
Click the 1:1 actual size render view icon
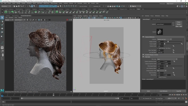click(x=36, y=20)
